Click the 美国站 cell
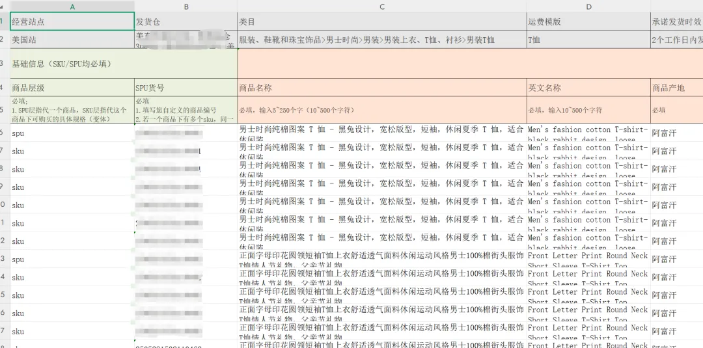This screenshot has height=348, width=703. (x=72, y=40)
